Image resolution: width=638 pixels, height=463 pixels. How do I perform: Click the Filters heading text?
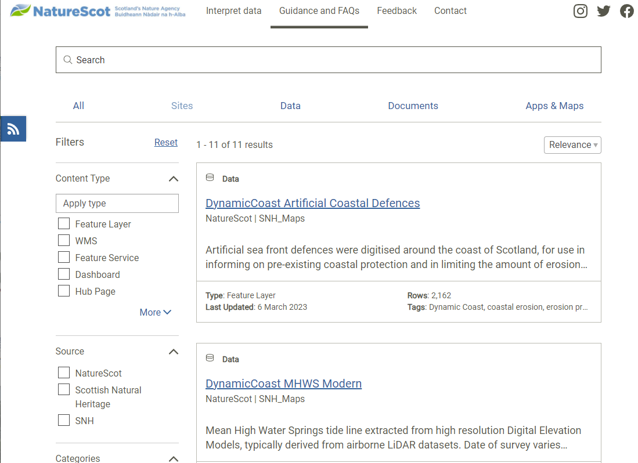pyautogui.click(x=70, y=142)
